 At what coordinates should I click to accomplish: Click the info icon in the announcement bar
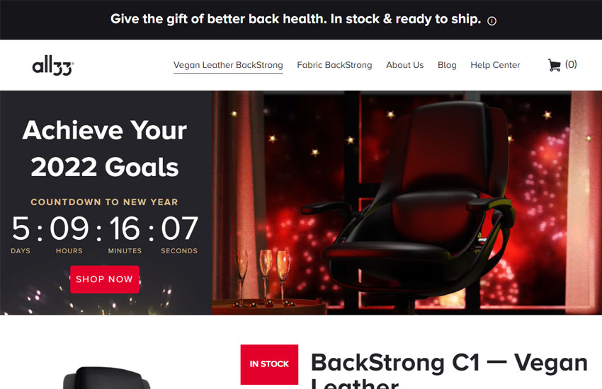[x=492, y=21]
